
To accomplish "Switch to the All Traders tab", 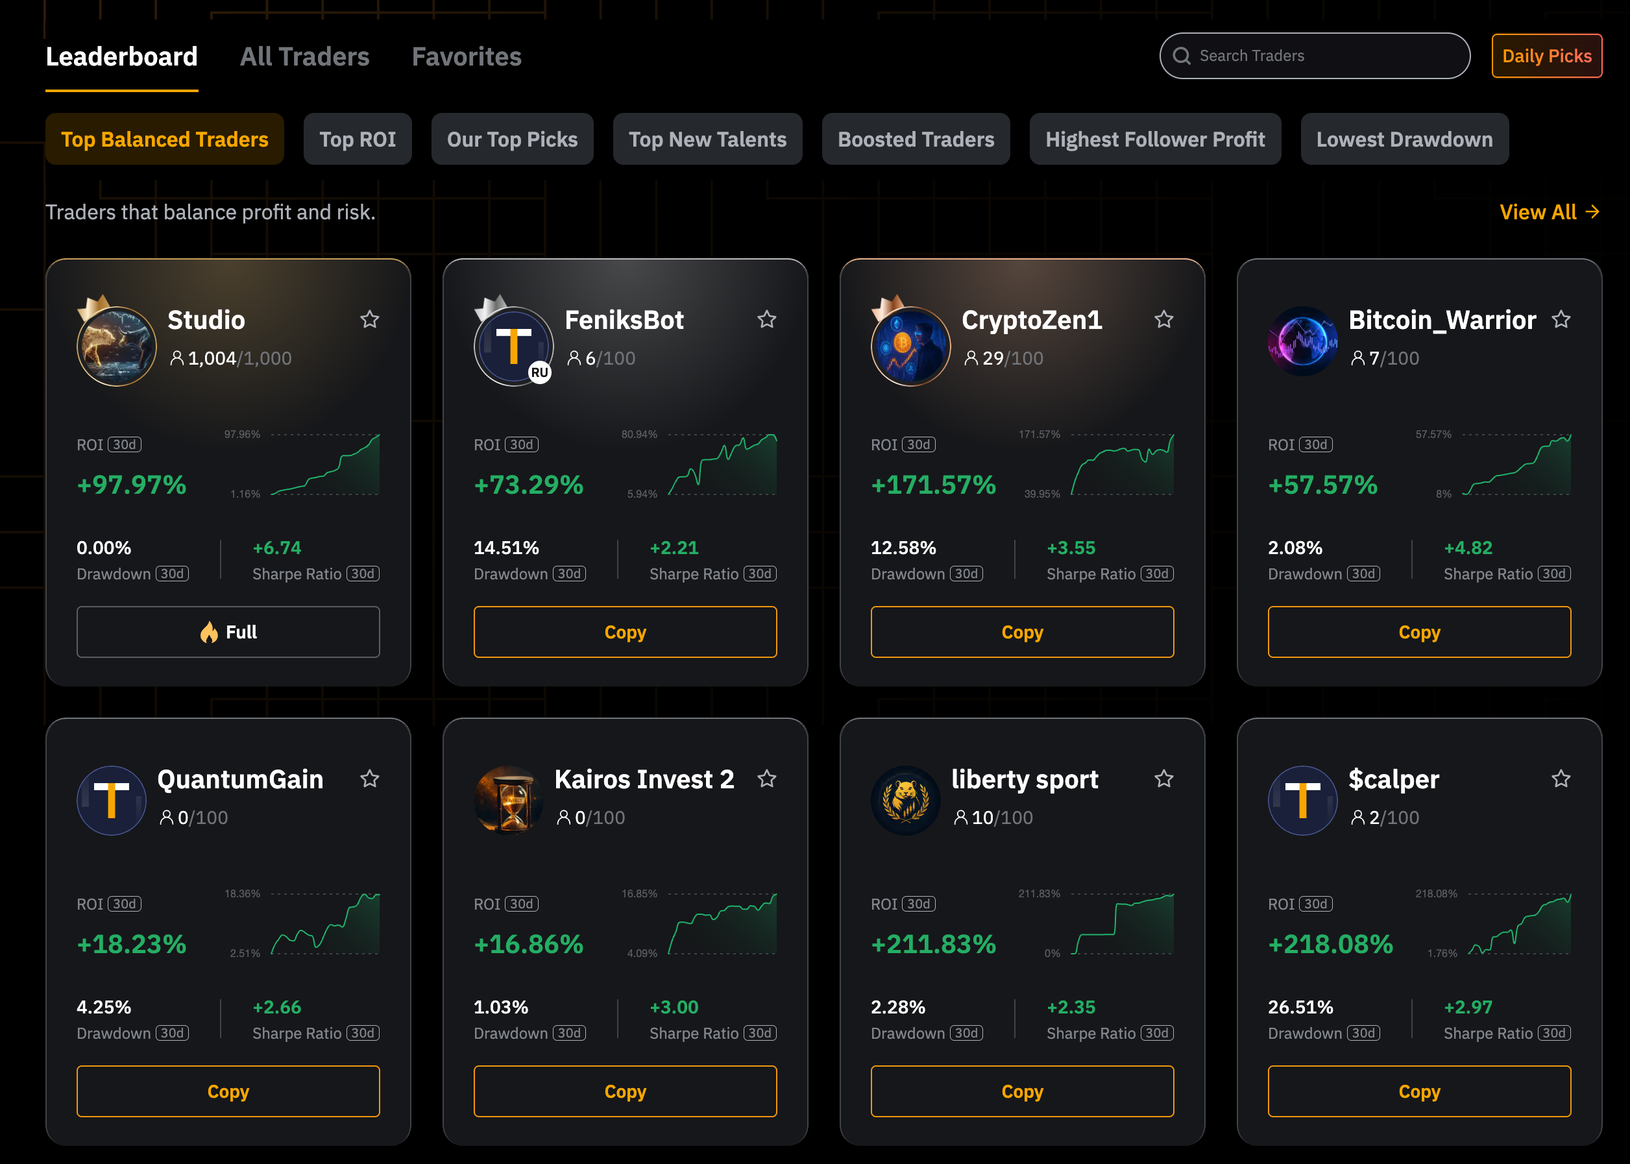I will 304,56.
